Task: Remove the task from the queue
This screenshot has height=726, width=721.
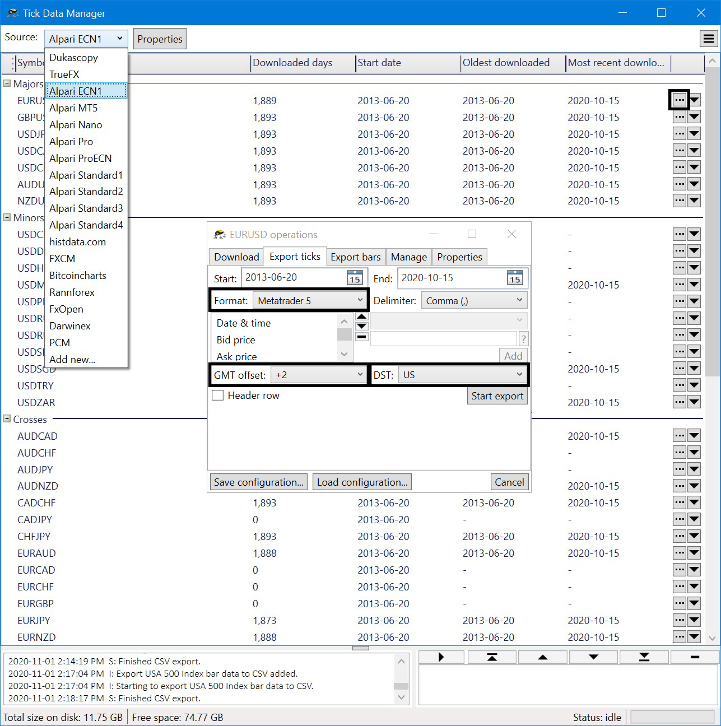Action: pyautogui.click(x=695, y=657)
